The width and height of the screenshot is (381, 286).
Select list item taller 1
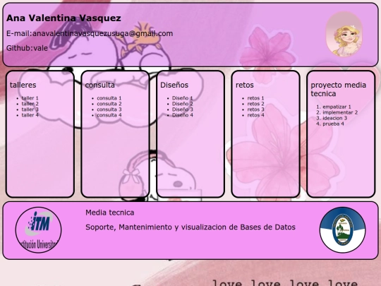(30, 98)
